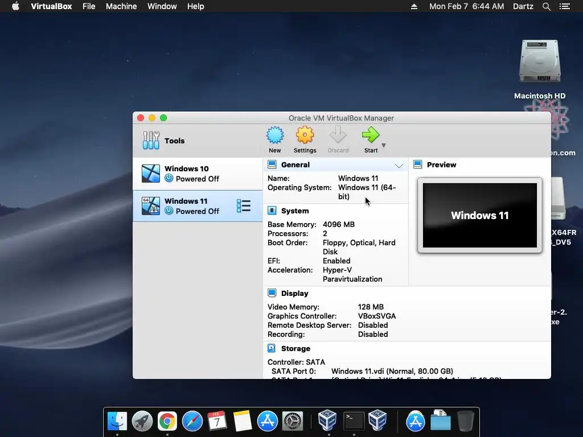583x437 pixels.
Task: Open Spotlight search in the menu bar
Action: (546, 6)
